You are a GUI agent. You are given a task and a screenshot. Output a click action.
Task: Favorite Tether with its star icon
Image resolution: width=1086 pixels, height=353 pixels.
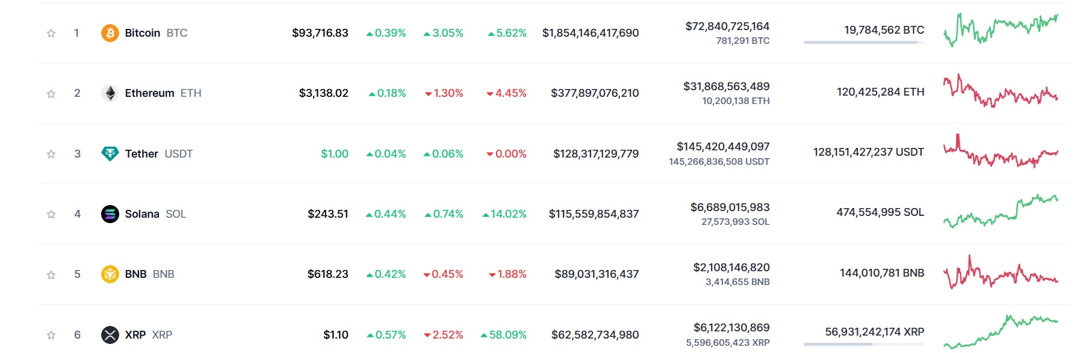click(x=51, y=154)
